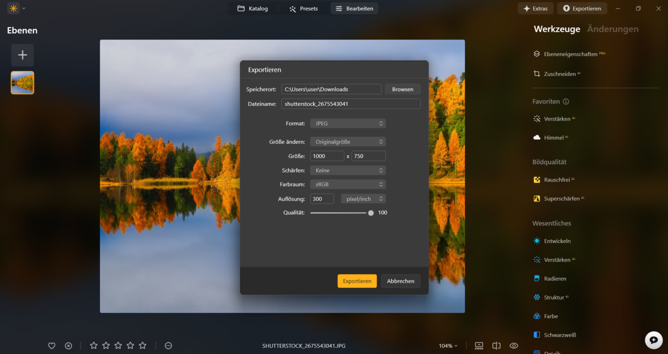The height and width of the screenshot is (354, 668).
Task: Click the Qualität slider handle
Action: 371,213
